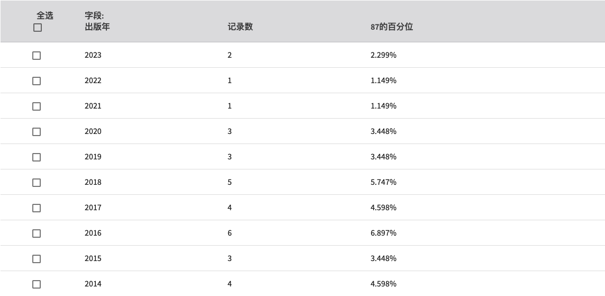Mark the checkbox for year 2018

(37, 183)
